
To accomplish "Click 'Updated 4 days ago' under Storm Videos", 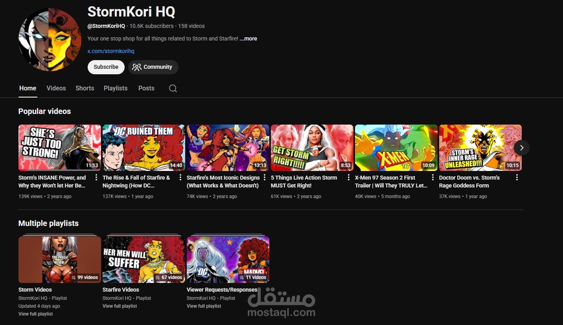I will click(39, 306).
